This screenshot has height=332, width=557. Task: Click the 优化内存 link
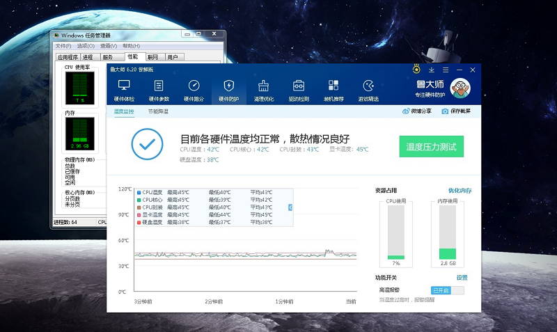point(460,190)
